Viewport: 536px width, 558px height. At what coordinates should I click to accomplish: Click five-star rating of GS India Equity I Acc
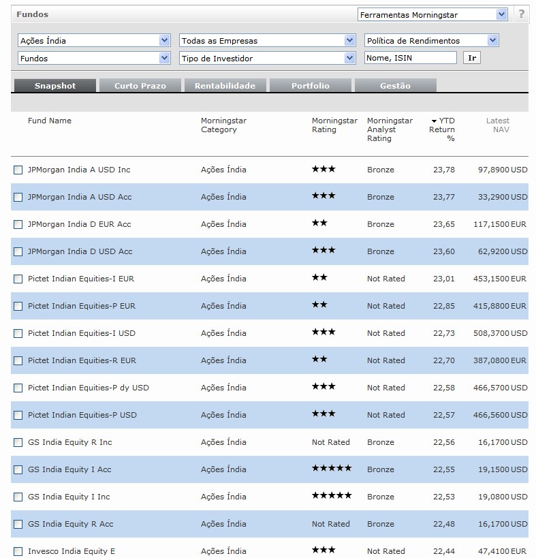pyautogui.click(x=332, y=468)
